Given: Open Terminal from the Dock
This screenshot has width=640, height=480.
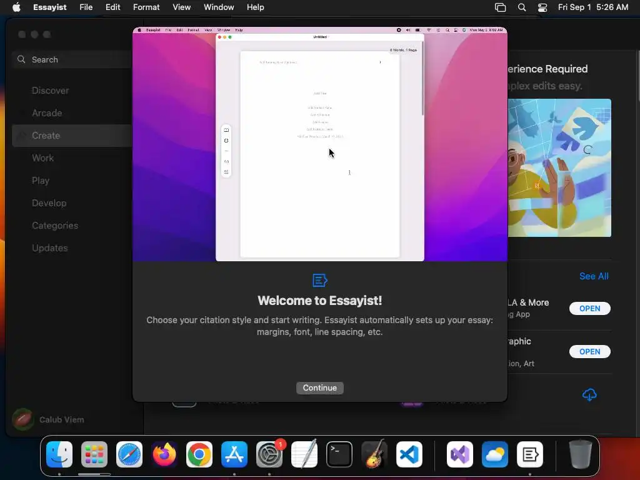Looking at the screenshot, I should 339,454.
